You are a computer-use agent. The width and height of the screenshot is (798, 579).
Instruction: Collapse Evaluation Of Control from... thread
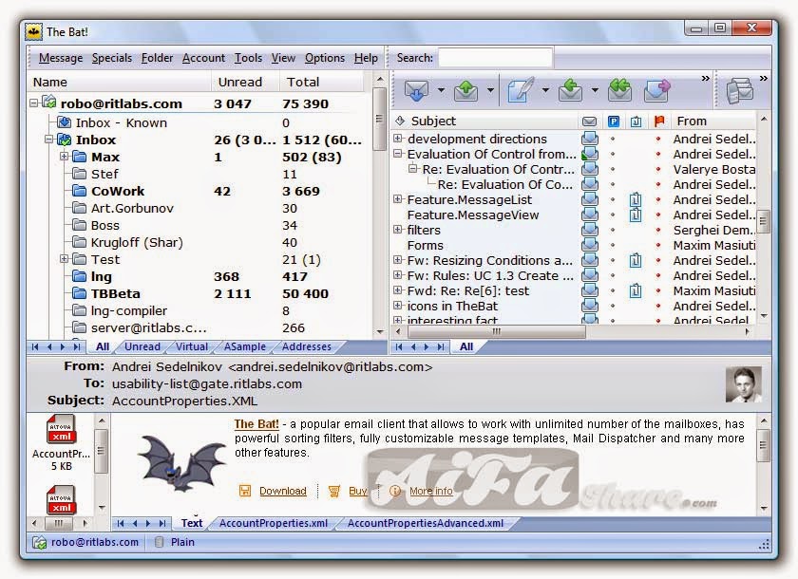398,153
